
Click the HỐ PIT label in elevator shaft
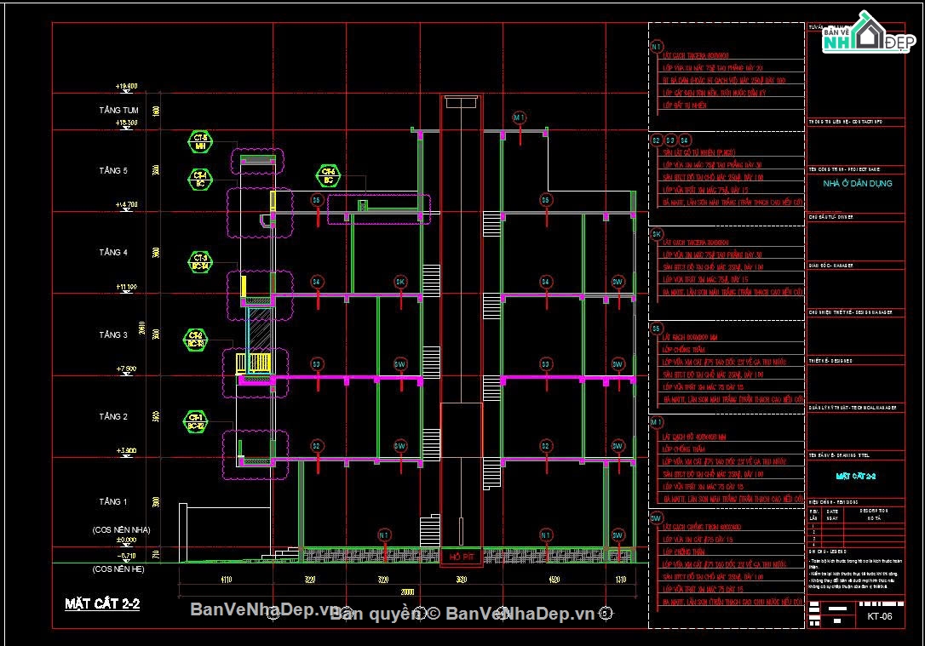(462, 557)
